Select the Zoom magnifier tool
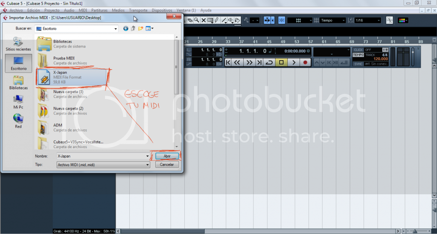 [196, 20]
